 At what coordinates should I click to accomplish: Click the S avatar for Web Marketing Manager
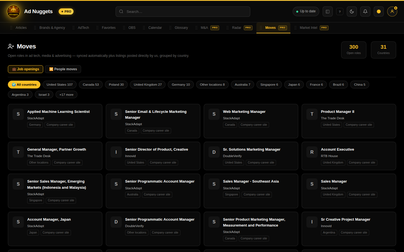[x=214, y=114]
